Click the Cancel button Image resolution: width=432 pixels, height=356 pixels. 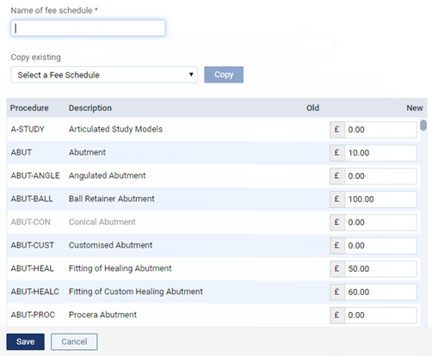(74, 341)
